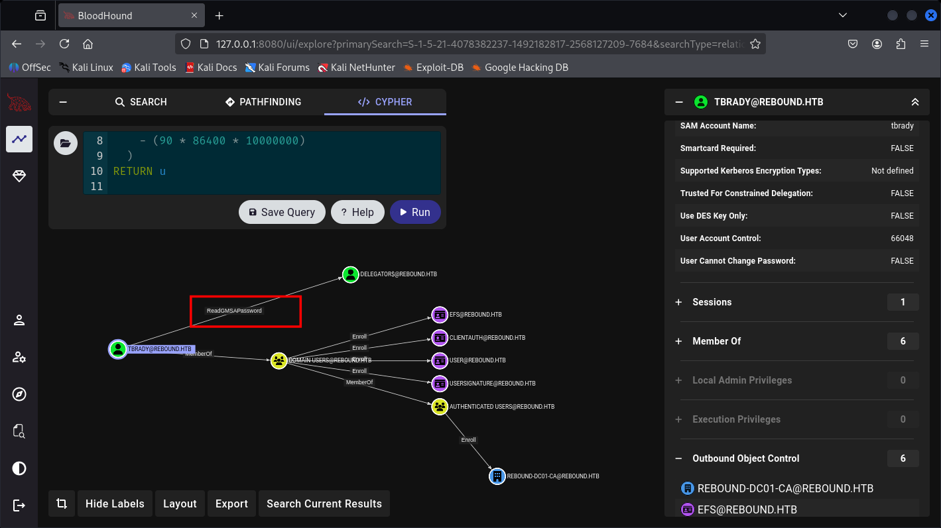Run the Cypher query
Screen dimensions: 941x528
tap(415, 212)
